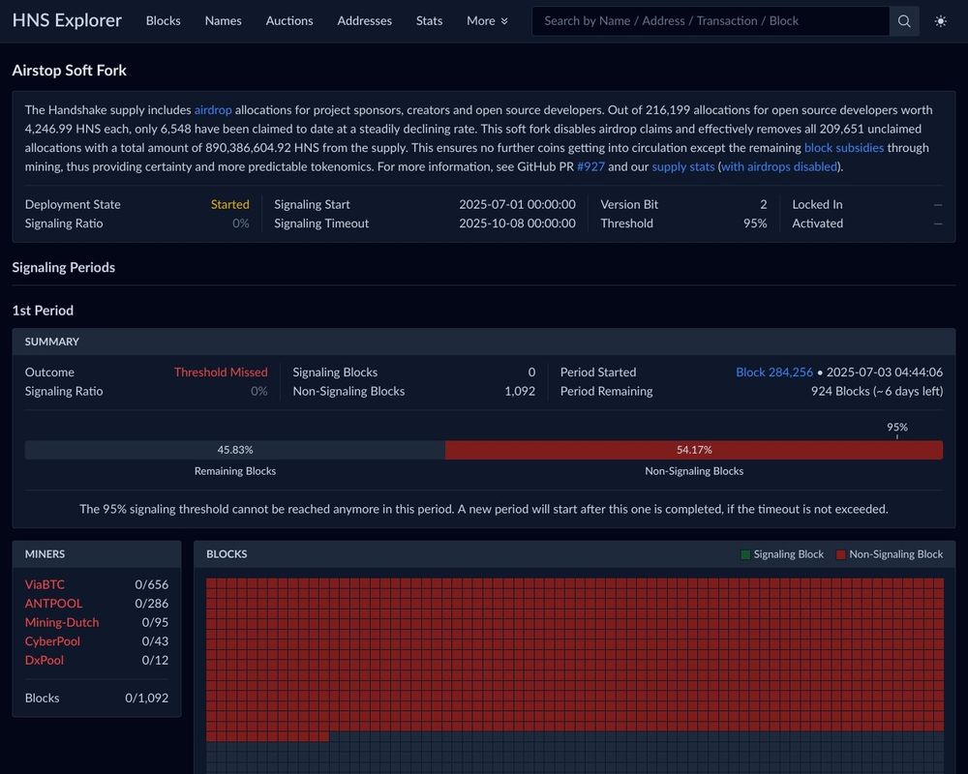The height and width of the screenshot is (774, 968).
Task: Go to the Names page
Action: coord(223,20)
